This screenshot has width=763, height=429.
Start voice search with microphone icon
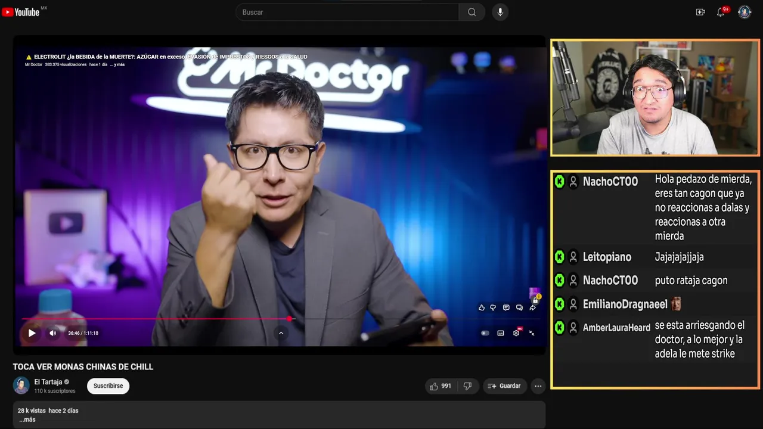500,12
